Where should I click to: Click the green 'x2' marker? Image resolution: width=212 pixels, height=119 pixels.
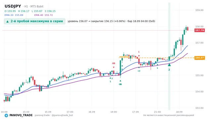[x=139, y=71]
